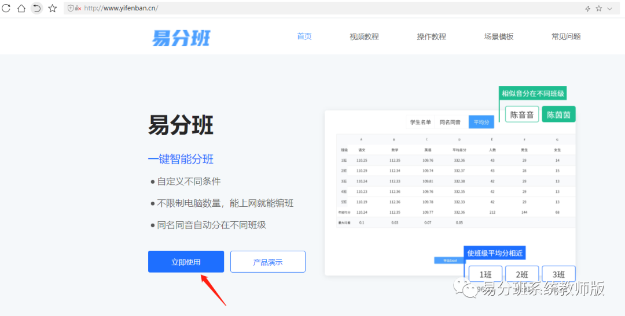The width and height of the screenshot is (625, 316).
Task: Go to browser home page icon
Action: [21, 8]
